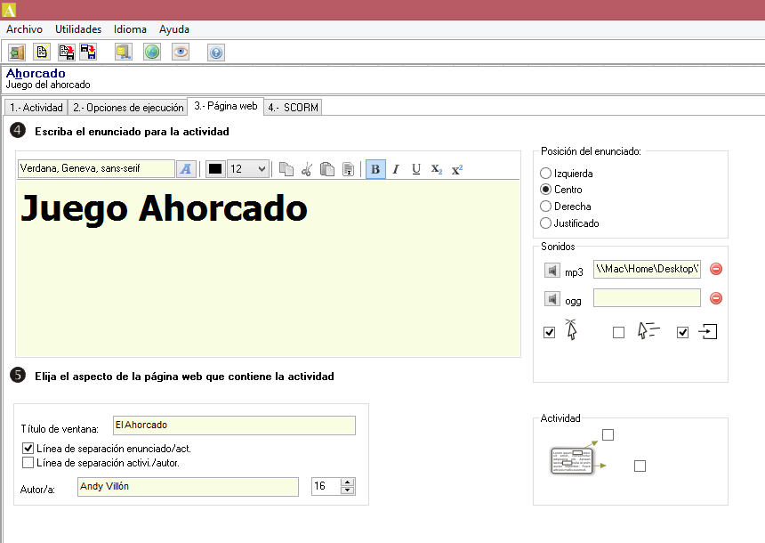
Task: Switch to '2.- Opciones de ejecución' tab
Action: pyautogui.click(x=128, y=108)
